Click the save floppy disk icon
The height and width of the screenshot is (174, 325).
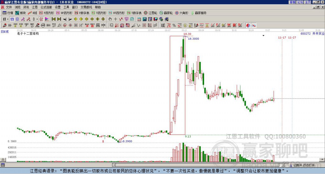pyautogui.click(x=156, y=19)
